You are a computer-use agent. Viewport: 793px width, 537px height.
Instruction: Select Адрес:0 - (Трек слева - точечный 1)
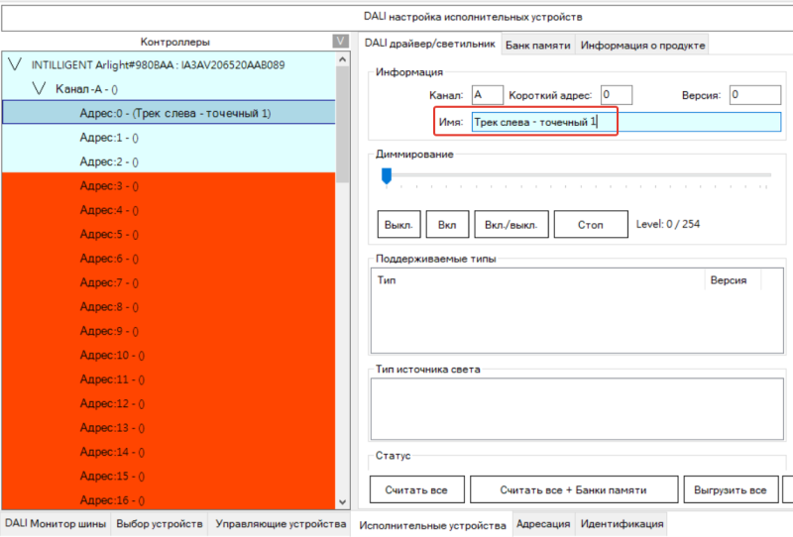(169, 113)
